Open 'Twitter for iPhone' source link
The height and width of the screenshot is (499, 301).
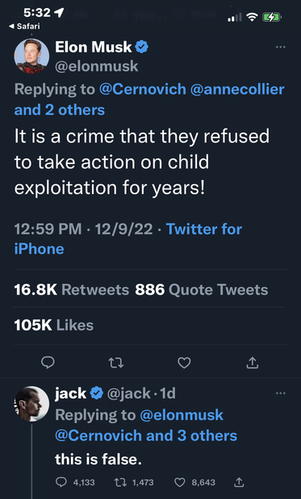[x=128, y=239]
